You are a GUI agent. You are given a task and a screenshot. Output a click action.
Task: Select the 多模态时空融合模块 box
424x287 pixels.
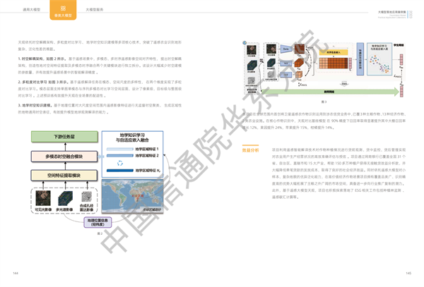click(x=64, y=157)
